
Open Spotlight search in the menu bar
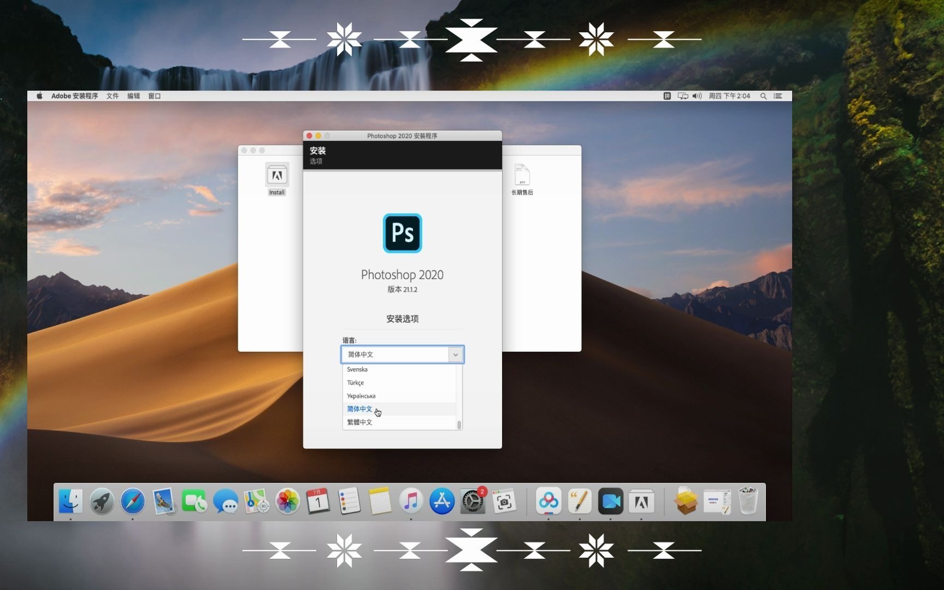pos(763,96)
